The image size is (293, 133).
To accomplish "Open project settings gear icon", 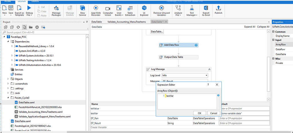I will tap(37, 27).
